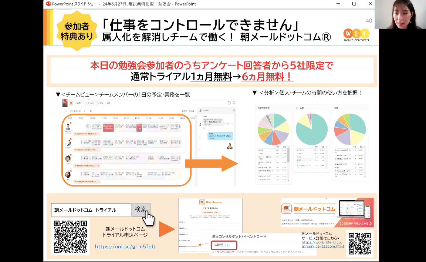Screen dimensions: 426x262
Task: Open the 人事部 department dropdown
Action: (79, 103)
